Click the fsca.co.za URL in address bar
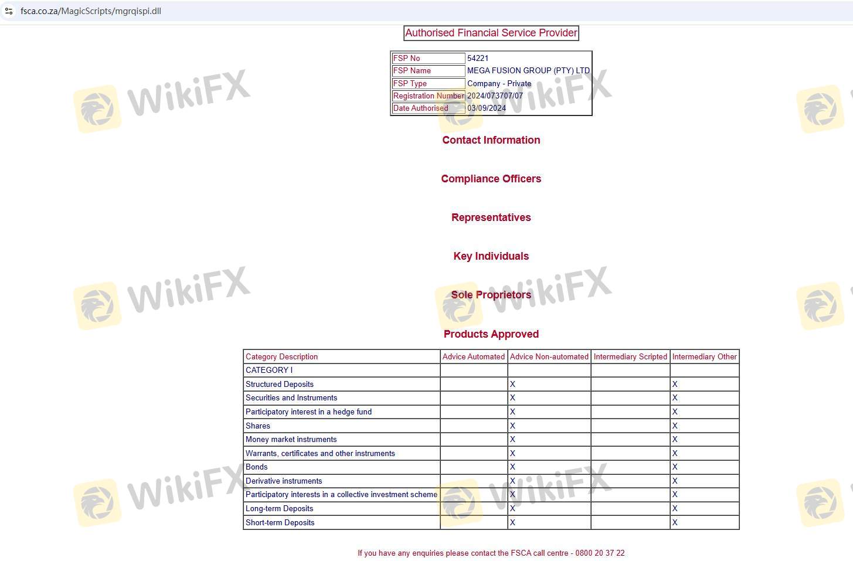The height and width of the screenshot is (561, 853). pyautogui.click(x=91, y=11)
